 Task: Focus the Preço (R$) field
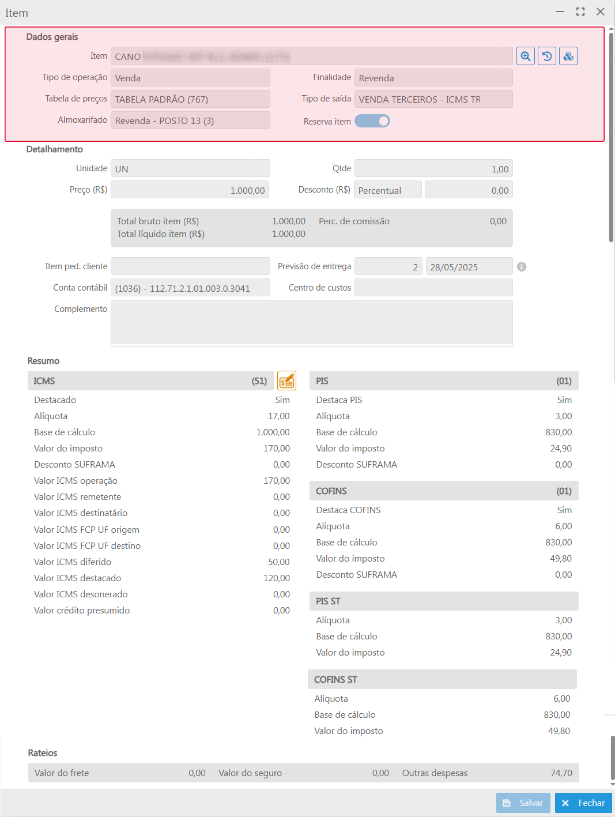[x=190, y=190]
